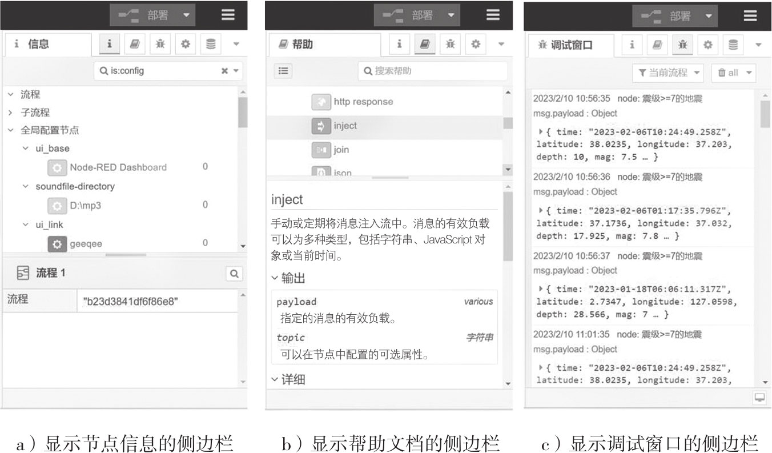Click the geeqee config node gear icon
The width and height of the screenshot is (772, 453).
tap(57, 243)
